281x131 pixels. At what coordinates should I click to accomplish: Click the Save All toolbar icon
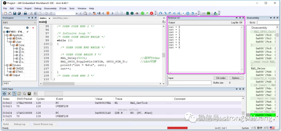(20, 13)
